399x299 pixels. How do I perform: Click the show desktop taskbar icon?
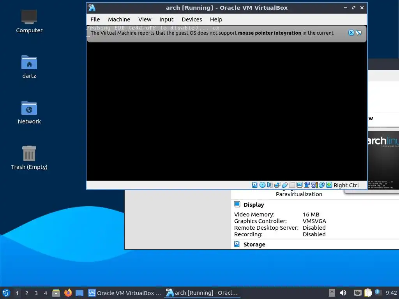(79, 293)
